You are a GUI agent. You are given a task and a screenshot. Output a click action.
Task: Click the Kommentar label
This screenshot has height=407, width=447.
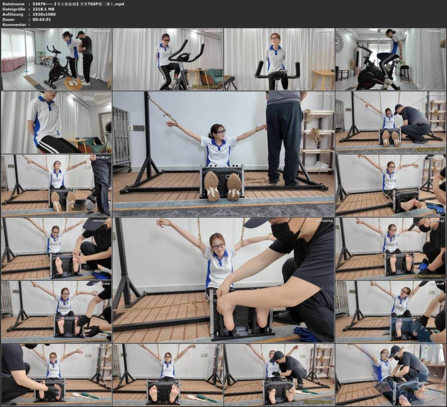click(x=14, y=24)
